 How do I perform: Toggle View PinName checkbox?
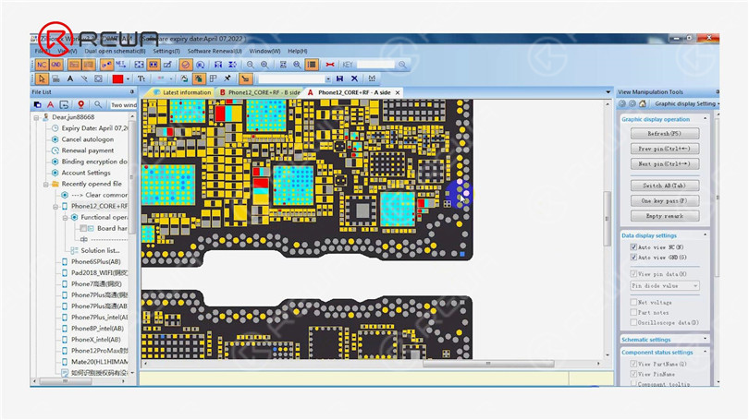click(x=633, y=374)
